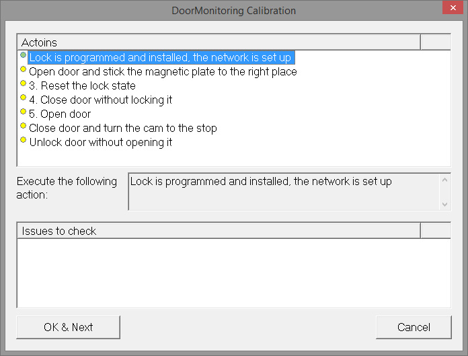Click the Issues to check column header
Screen dimensions: 468x356
point(219,231)
